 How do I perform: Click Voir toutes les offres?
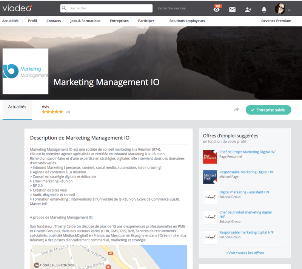(245, 253)
